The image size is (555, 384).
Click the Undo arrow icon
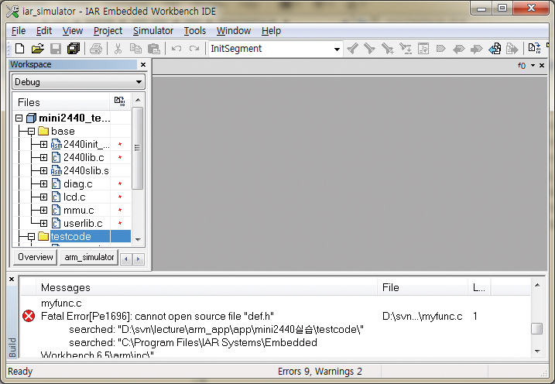tap(176, 49)
